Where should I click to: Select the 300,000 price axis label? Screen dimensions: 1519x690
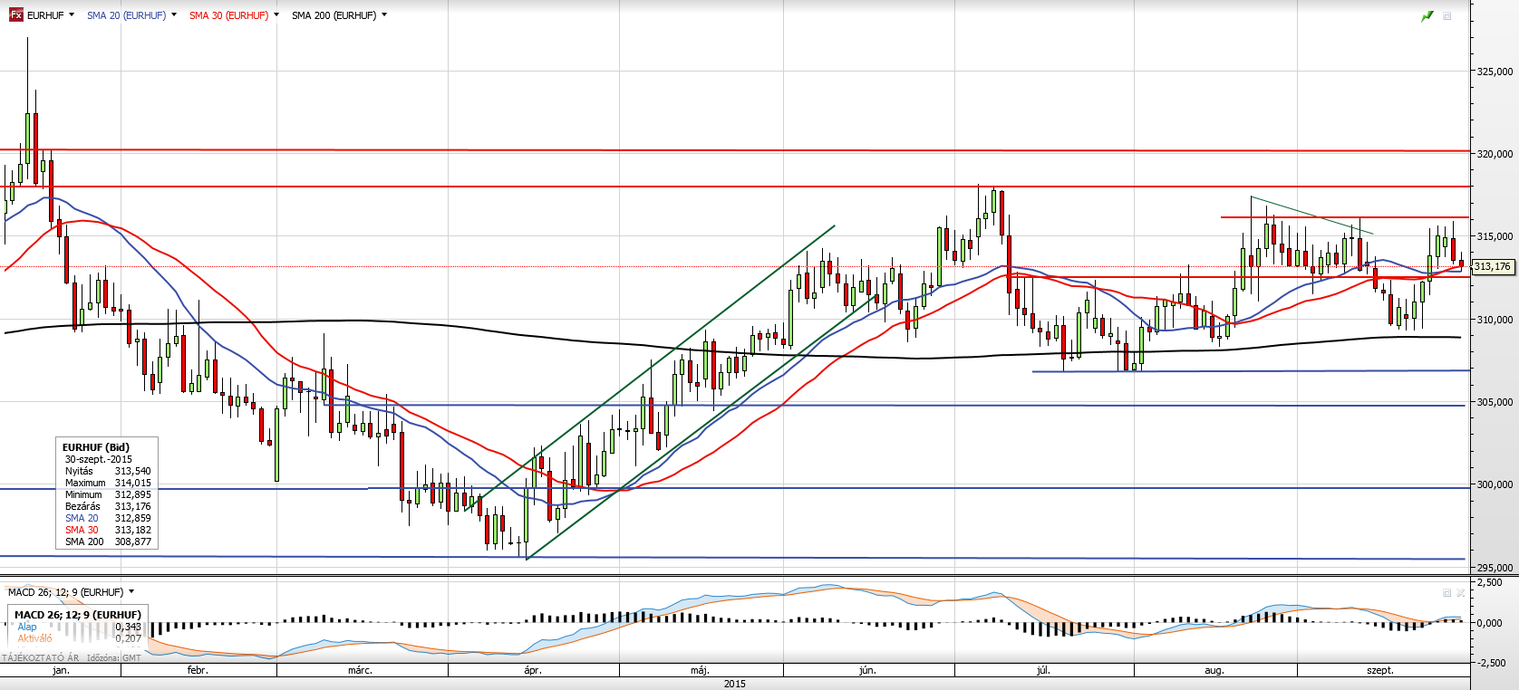[x=1495, y=484]
